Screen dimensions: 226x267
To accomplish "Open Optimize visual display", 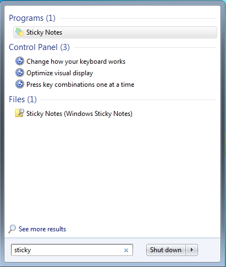I will [x=60, y=73].
